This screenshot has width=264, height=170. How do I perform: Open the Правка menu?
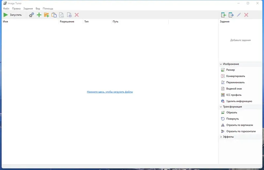pos(16,9)
